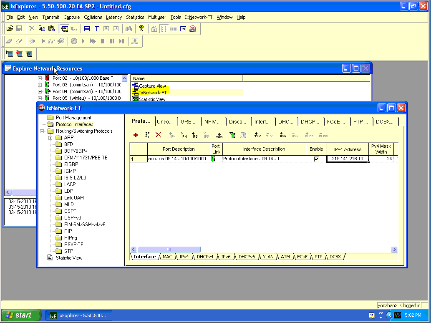Image resolution: width=431 pixels, height=323 pixels.
Task: Click the Copy toolbar icon
Action: click(x=42, y=29)
